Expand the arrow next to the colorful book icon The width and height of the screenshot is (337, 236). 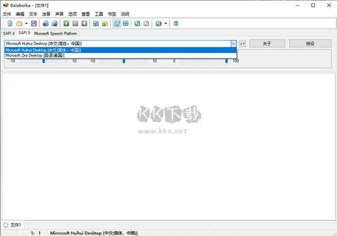[x=166, y=24]
